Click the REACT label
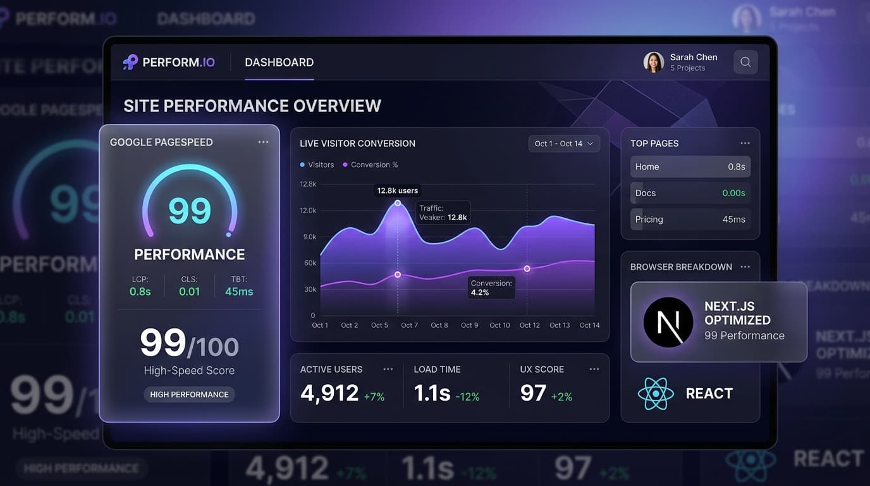Viewport: 870px width, 486px height. pos(709,394)
